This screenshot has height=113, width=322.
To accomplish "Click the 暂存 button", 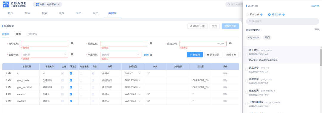I will [215, 26].
